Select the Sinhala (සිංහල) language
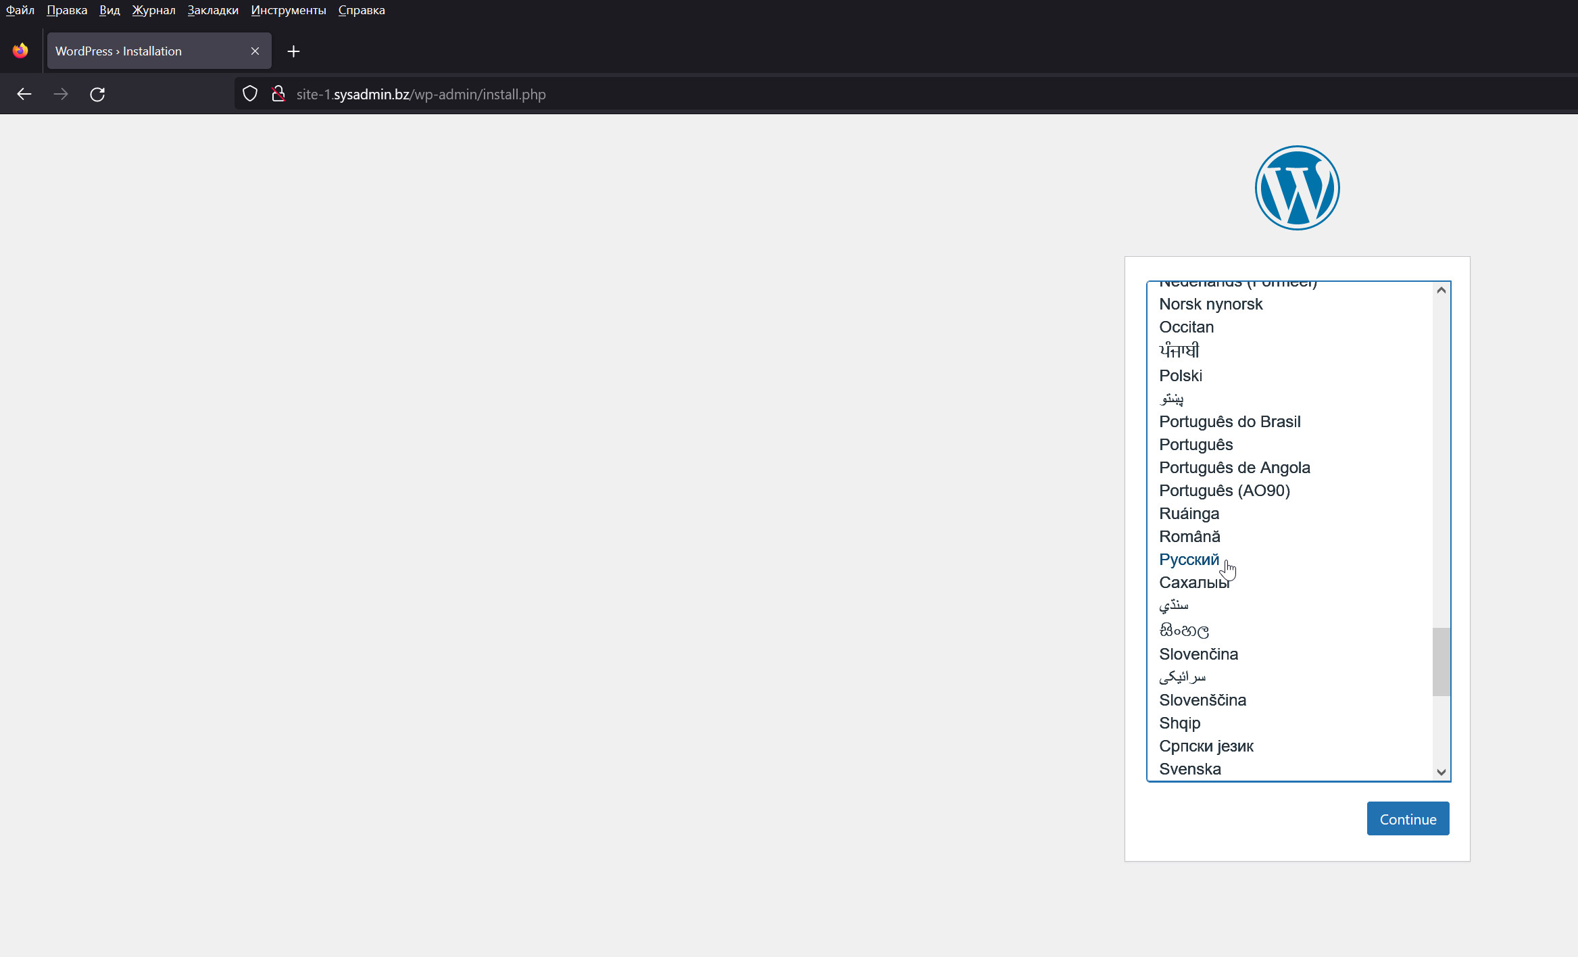The width and height of the screenshot is (1578, 957). (x=1289, y=630)
